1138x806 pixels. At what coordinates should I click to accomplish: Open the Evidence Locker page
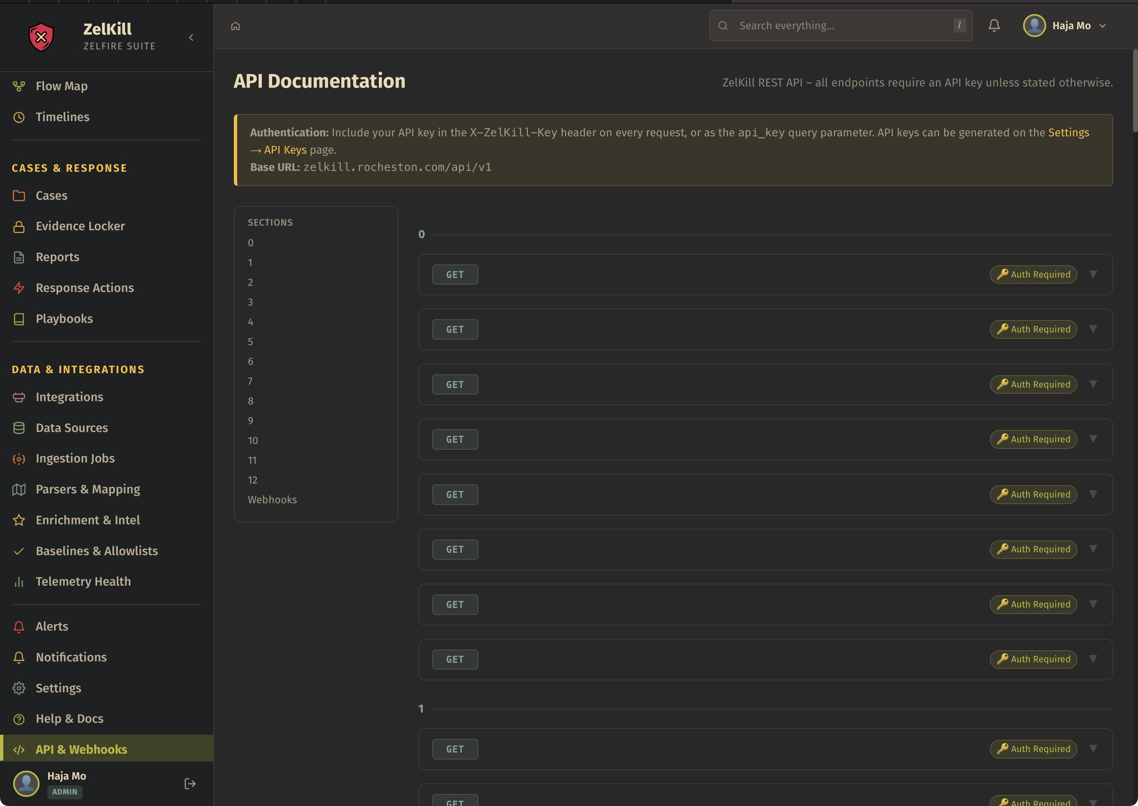(x=80, y=227)
